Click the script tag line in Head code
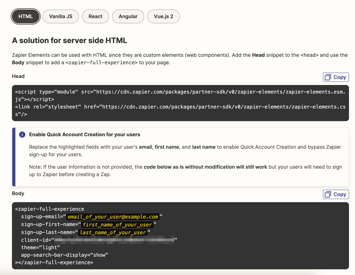This screenshot has width=355, height=275. coord(180,95)
